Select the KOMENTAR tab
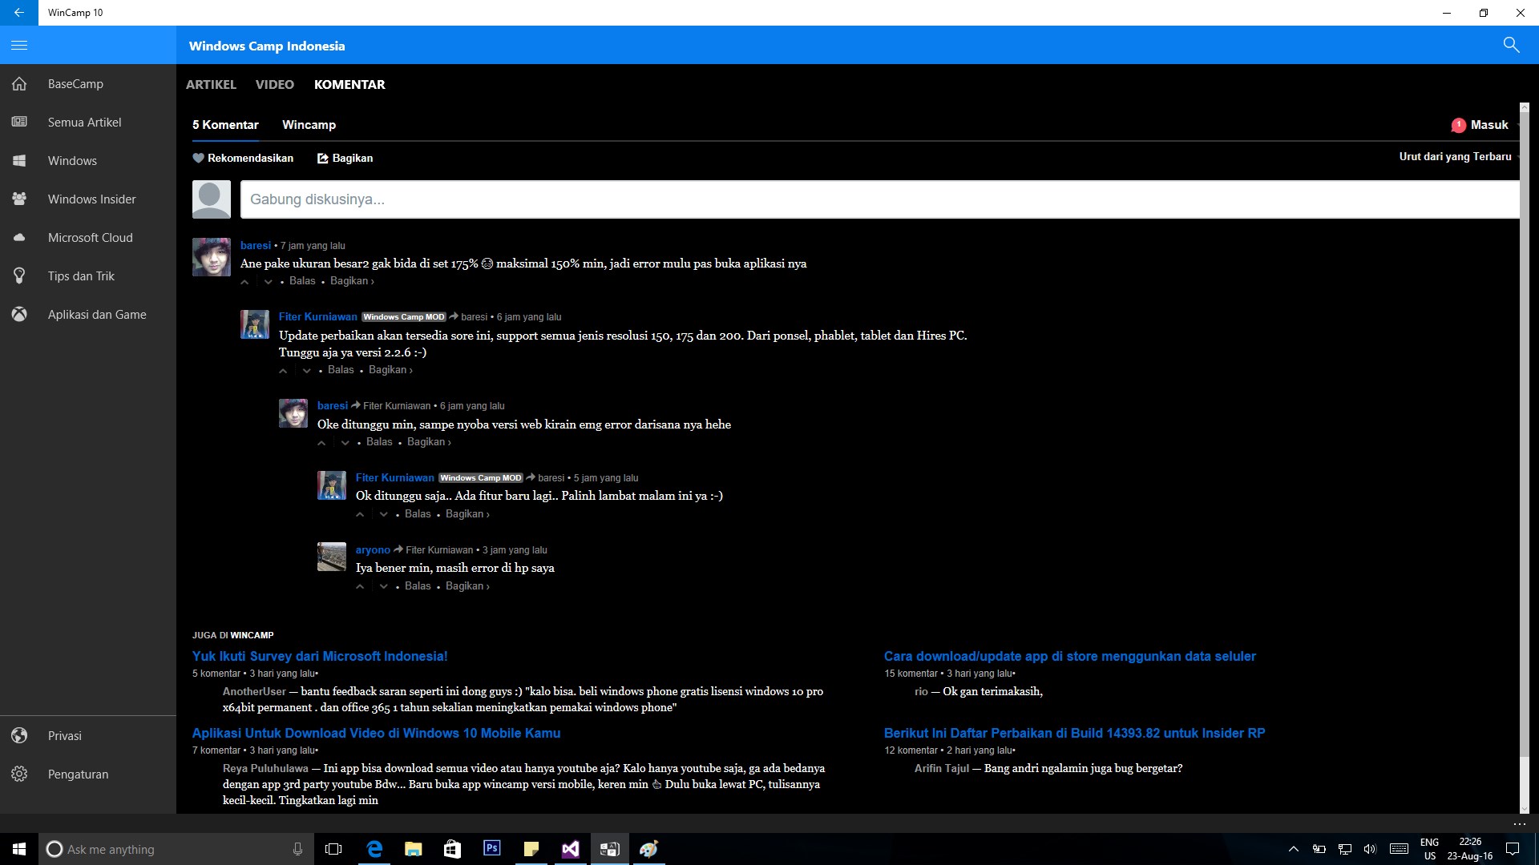Screen dimensions: 1539x865 tap(349, 84)
